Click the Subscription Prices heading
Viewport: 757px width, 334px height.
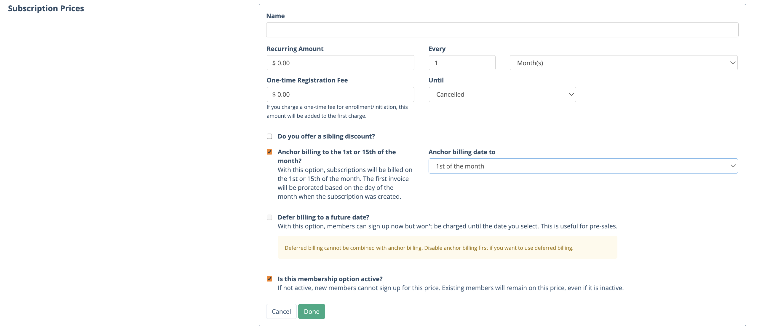(46, 8)
